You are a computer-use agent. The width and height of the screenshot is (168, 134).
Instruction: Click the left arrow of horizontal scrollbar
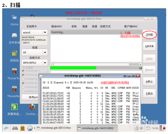click(52, 65)
